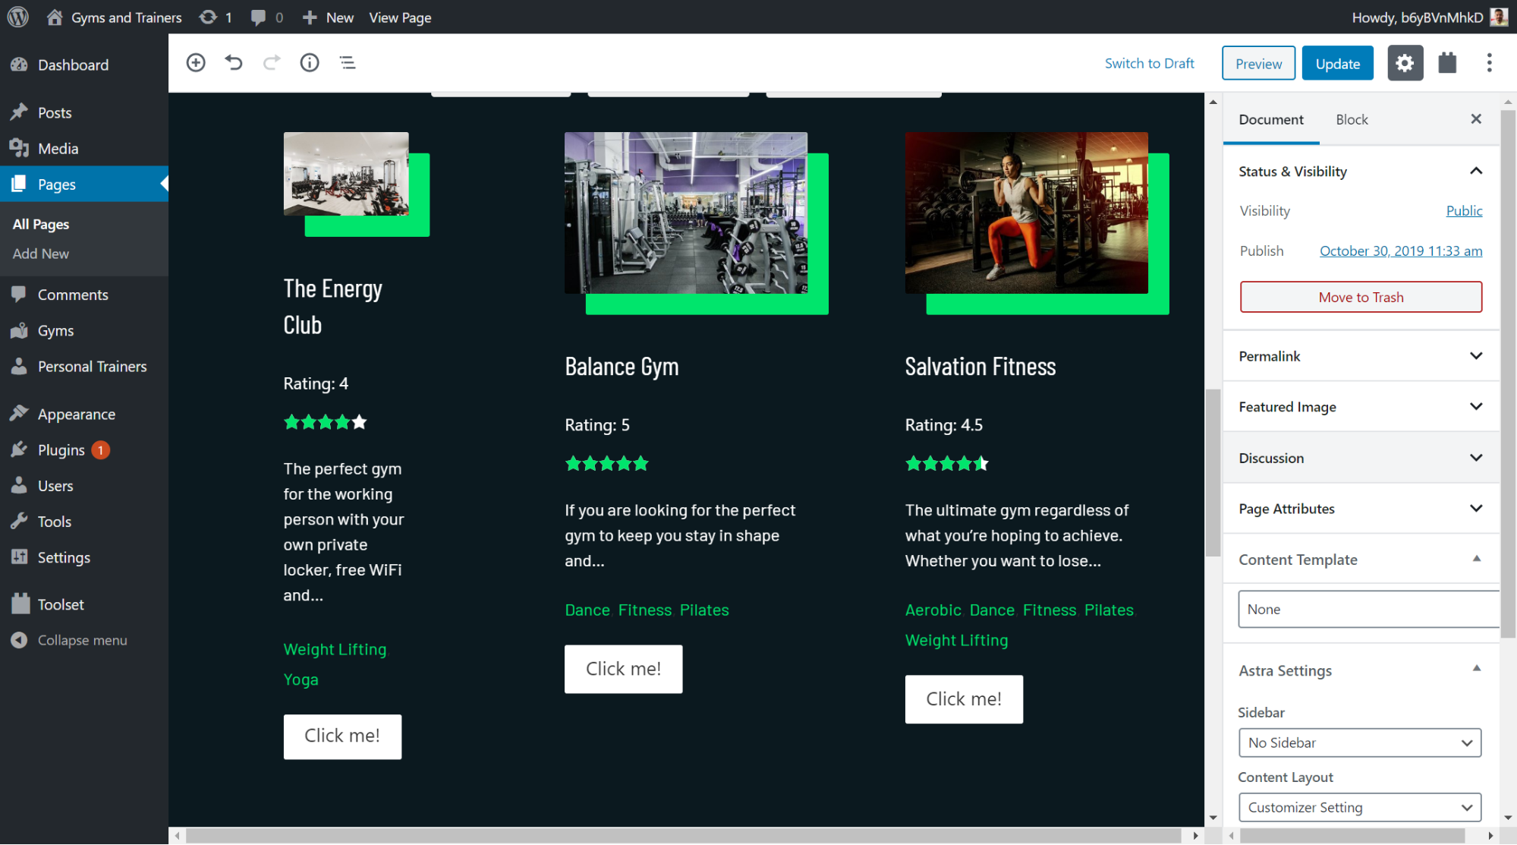Click the Appearance paintbrush icon
This screenshot has width=1517, height=845.
click(20, 414)
